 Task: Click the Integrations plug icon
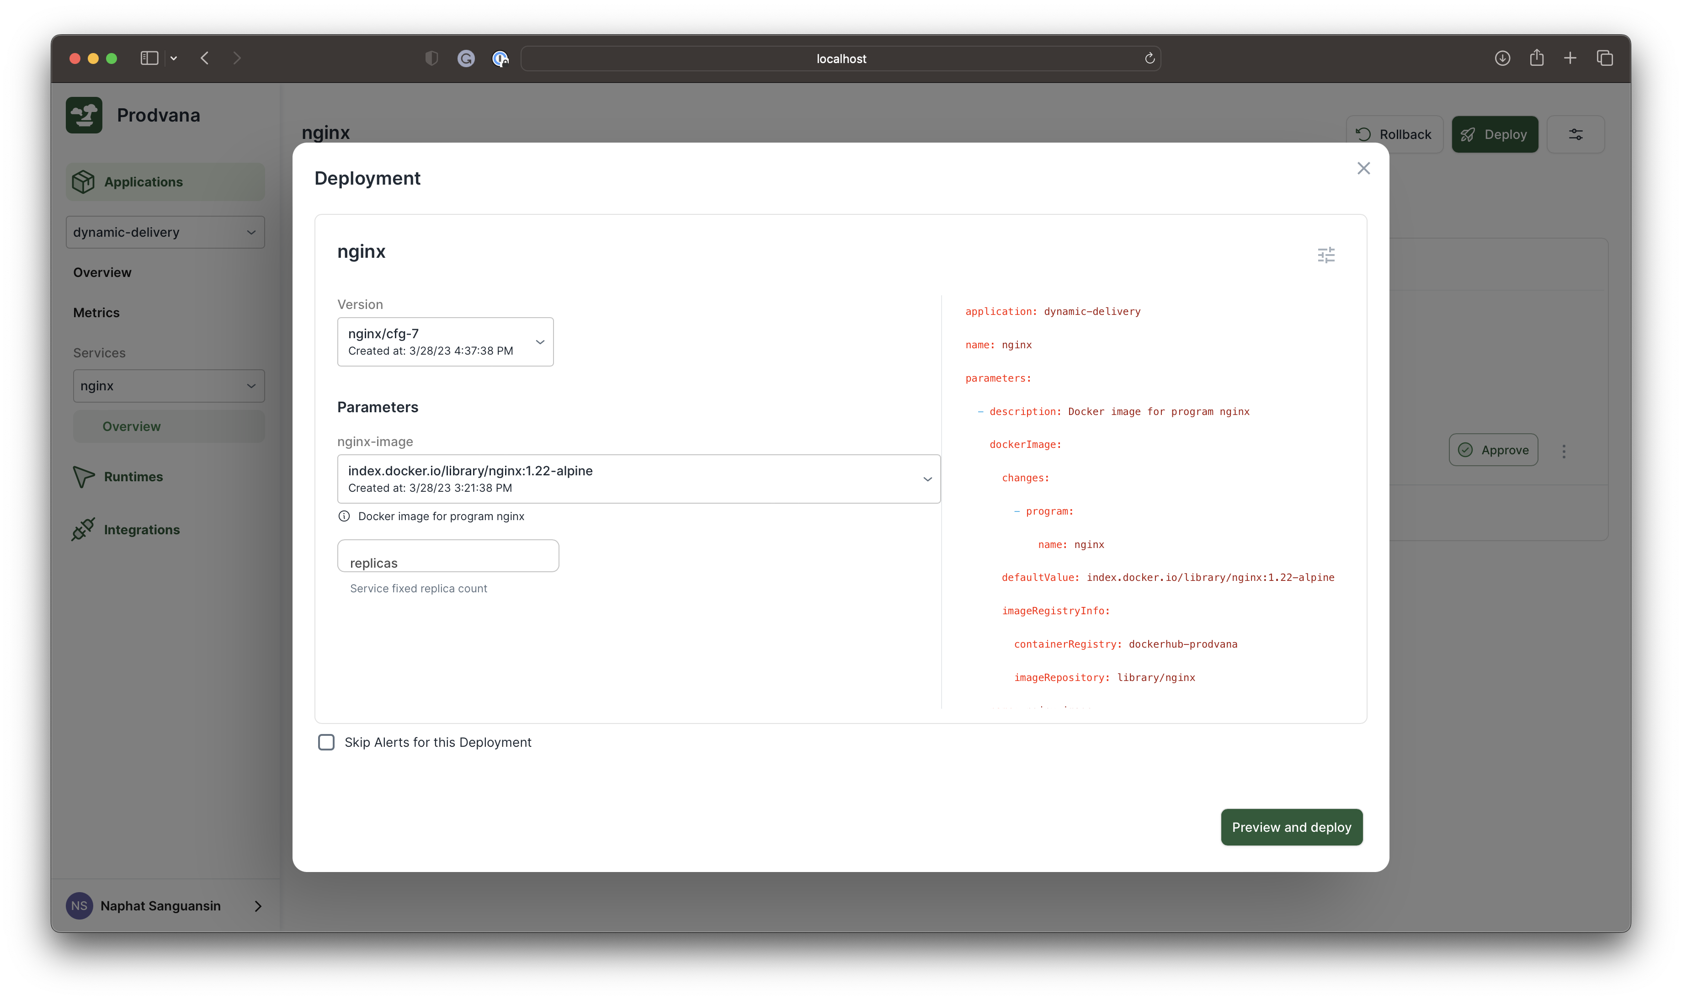tap(84, 530)
